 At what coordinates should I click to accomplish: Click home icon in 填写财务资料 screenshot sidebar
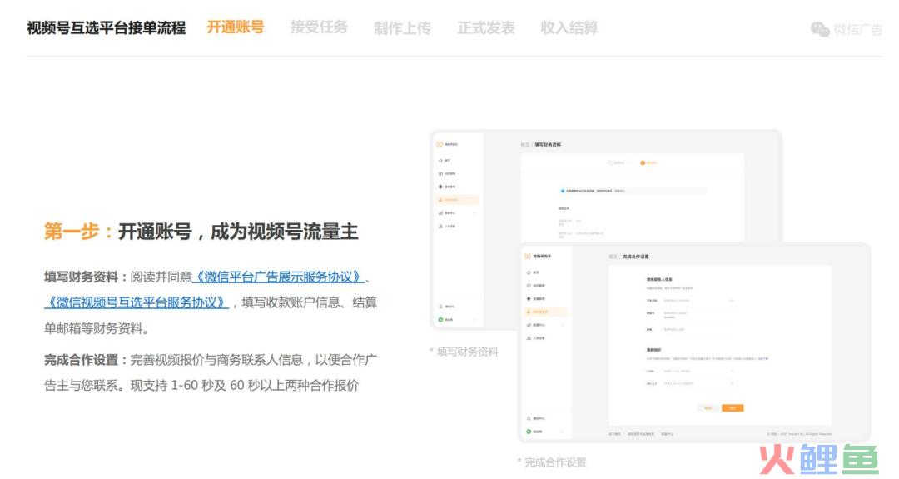pos(440,161)
